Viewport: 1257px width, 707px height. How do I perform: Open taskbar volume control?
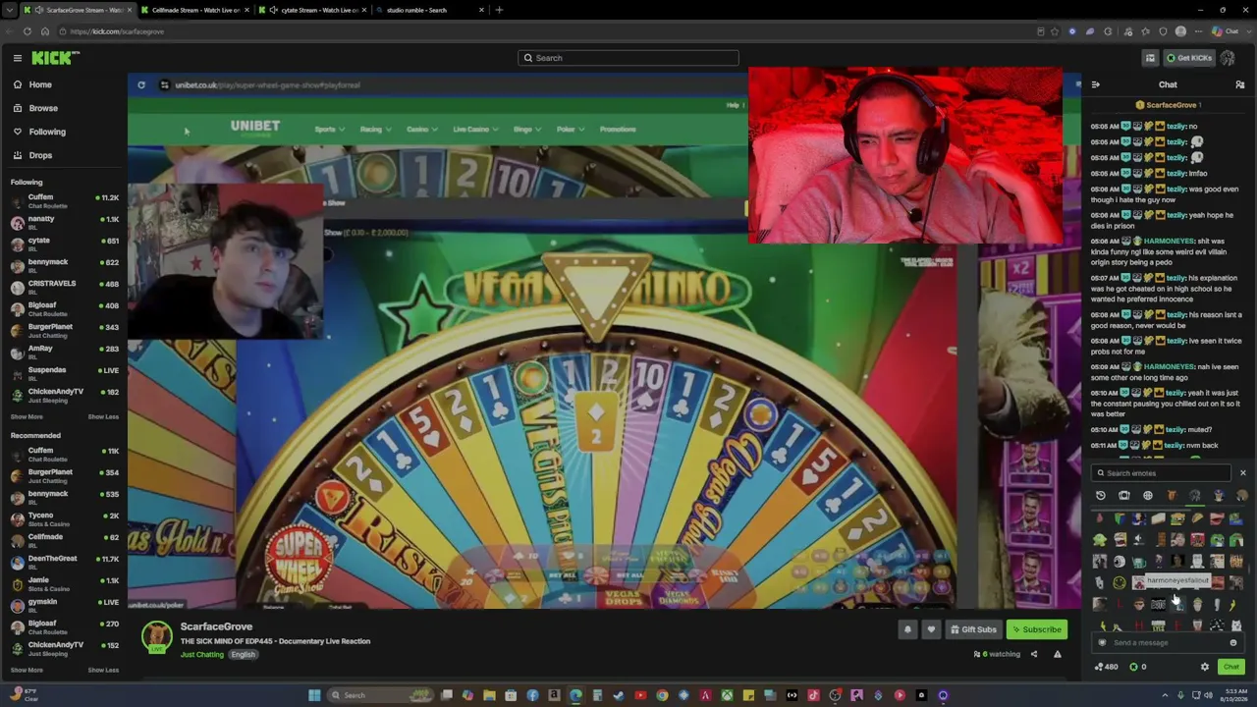1208,695
